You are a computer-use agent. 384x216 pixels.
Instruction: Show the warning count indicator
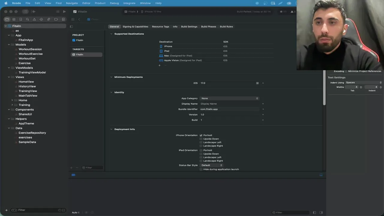[293, 12]
